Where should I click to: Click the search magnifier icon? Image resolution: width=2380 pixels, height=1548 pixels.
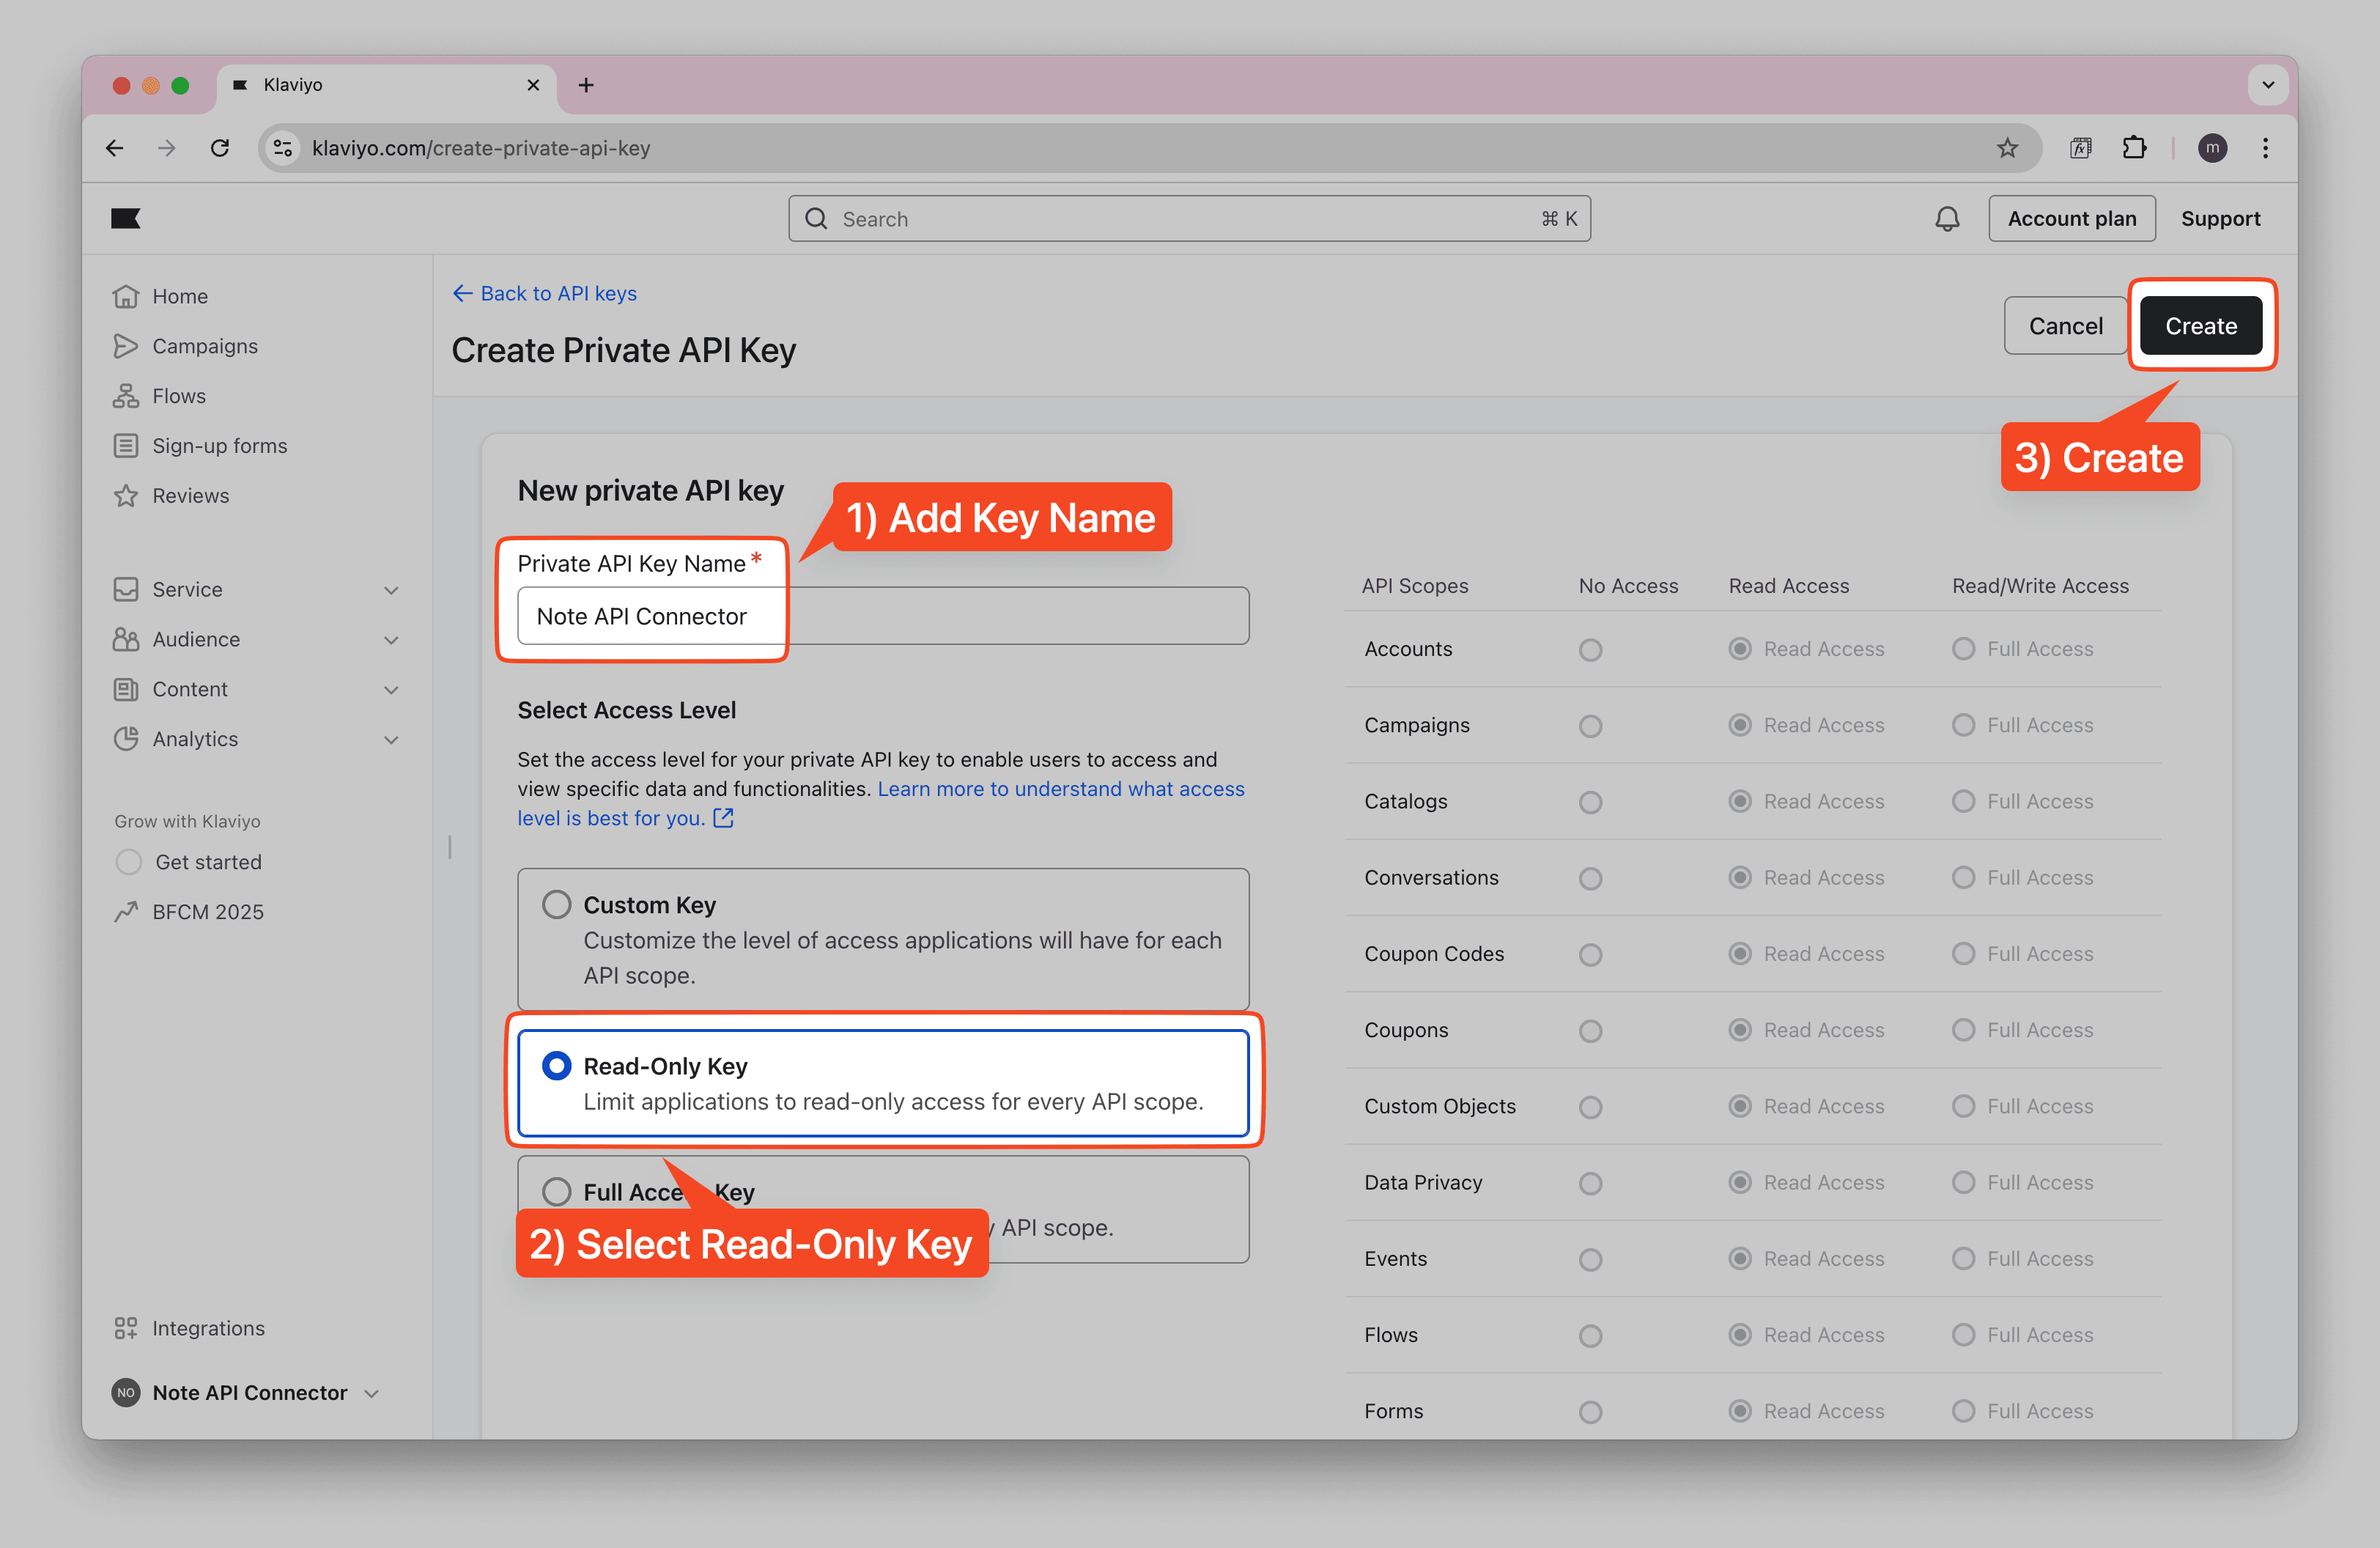816,218
